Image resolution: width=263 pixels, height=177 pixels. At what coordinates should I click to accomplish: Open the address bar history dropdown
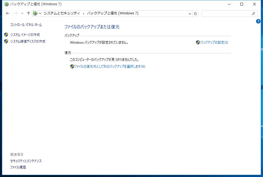[x=190, y=14]
